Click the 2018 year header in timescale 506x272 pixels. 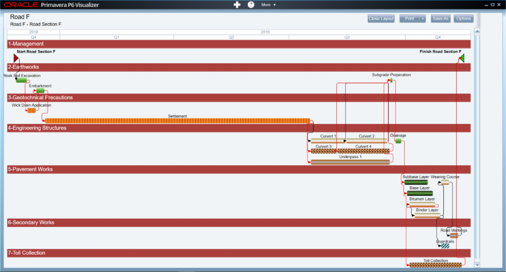(34, 32)
